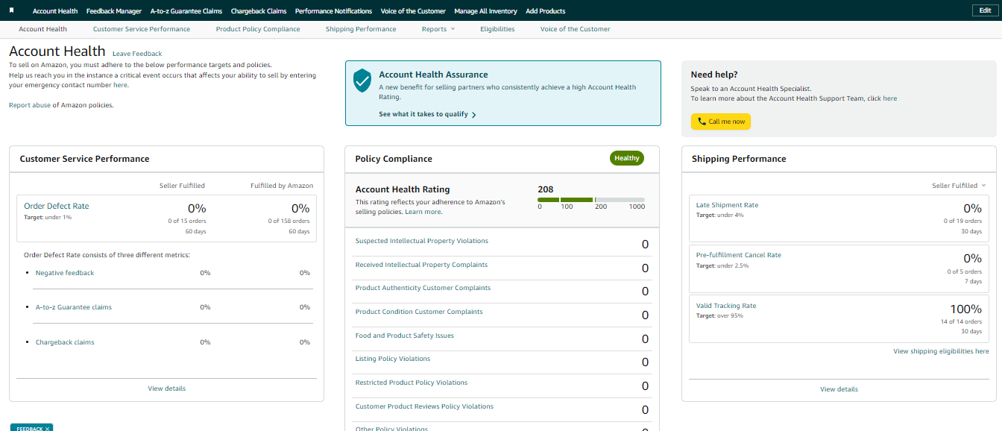
Task: Switch to Product Policy Compliance tab
Action: tap(258, 29)
